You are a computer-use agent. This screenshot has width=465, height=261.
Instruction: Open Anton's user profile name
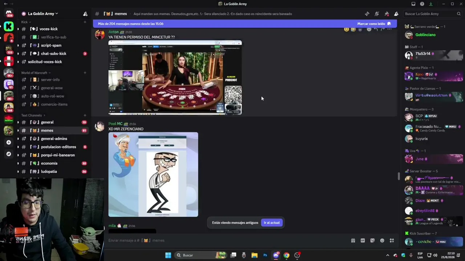click(113, 32)
